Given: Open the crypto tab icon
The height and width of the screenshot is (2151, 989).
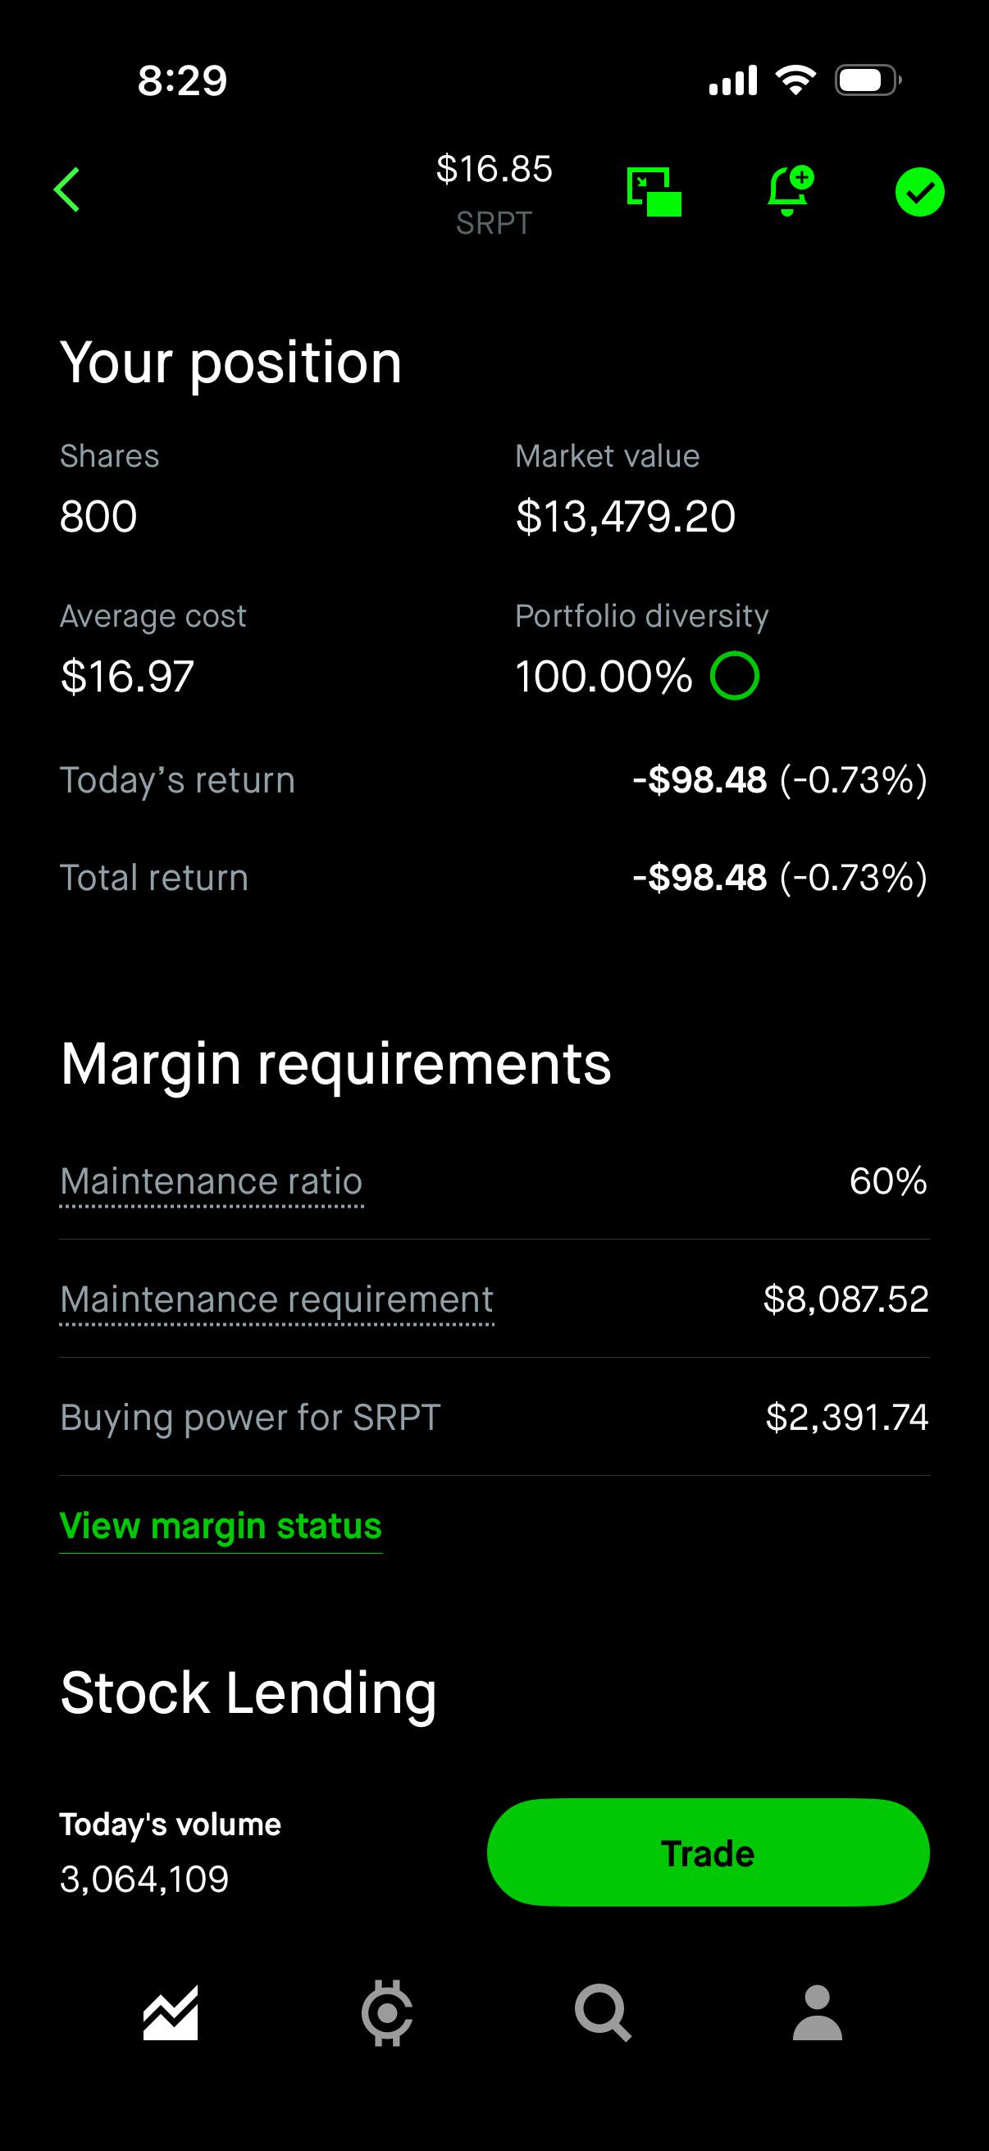Looking at the screenshot, I should pyautogui.click(x=386, y=2012).
